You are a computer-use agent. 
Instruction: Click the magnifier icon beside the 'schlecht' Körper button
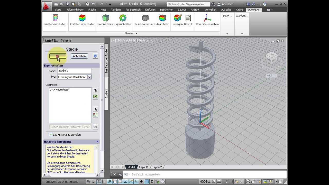pyautogui.click(x=95, y=127)
